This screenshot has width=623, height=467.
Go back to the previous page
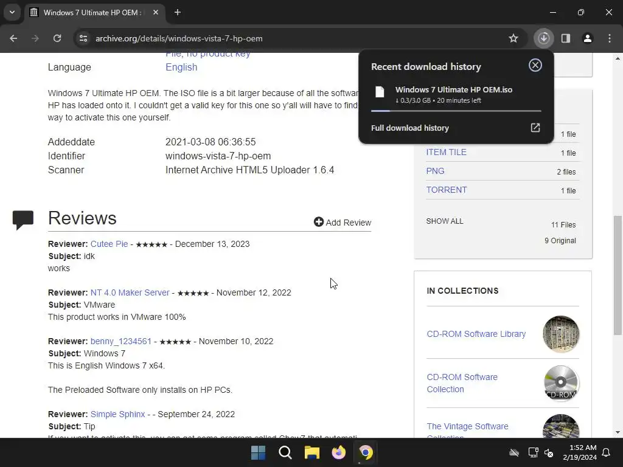click(x=13, y=38)
